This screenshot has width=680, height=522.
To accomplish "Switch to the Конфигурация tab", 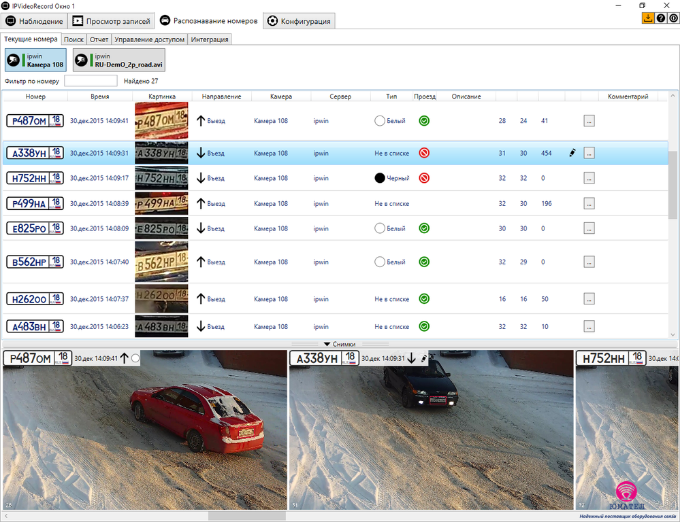I will pos(299,21).
